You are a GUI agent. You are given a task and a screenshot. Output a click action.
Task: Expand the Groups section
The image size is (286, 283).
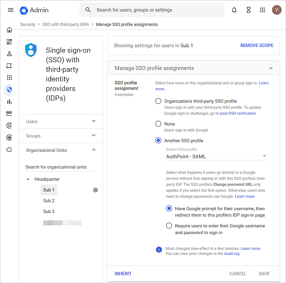pos(61,136)
